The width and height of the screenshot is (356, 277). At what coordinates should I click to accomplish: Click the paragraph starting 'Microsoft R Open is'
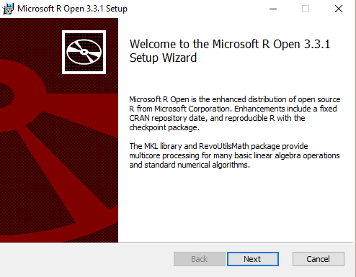(x=235, y=113)
